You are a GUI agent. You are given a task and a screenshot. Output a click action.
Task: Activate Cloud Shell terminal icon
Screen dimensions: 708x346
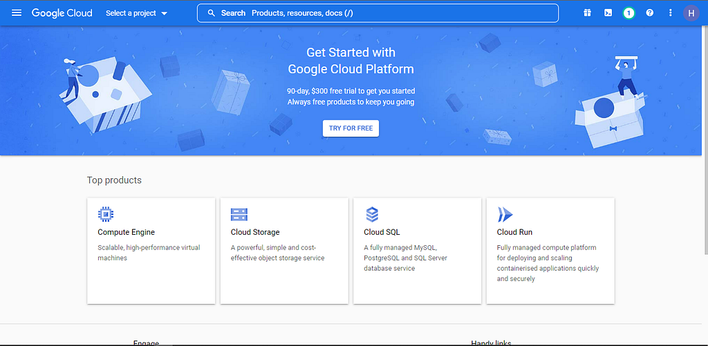coord(608,12)
